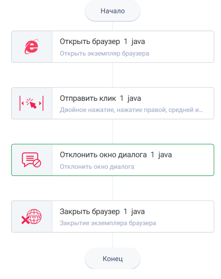
Task: Select the 'Закрыть браузер 1 java' title
Action: click(102, 211)
